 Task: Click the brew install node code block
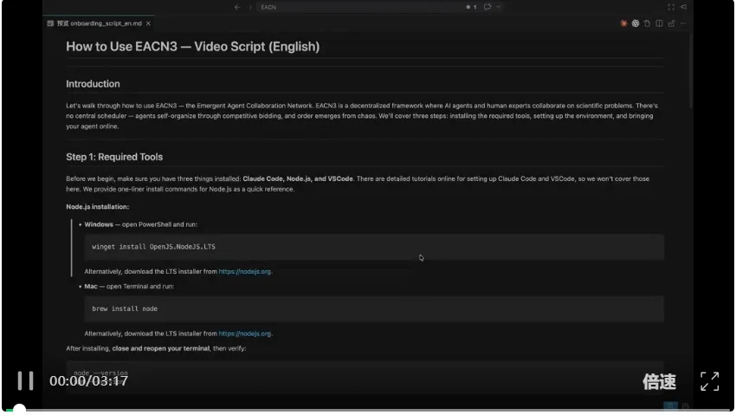tap(374, 309)
